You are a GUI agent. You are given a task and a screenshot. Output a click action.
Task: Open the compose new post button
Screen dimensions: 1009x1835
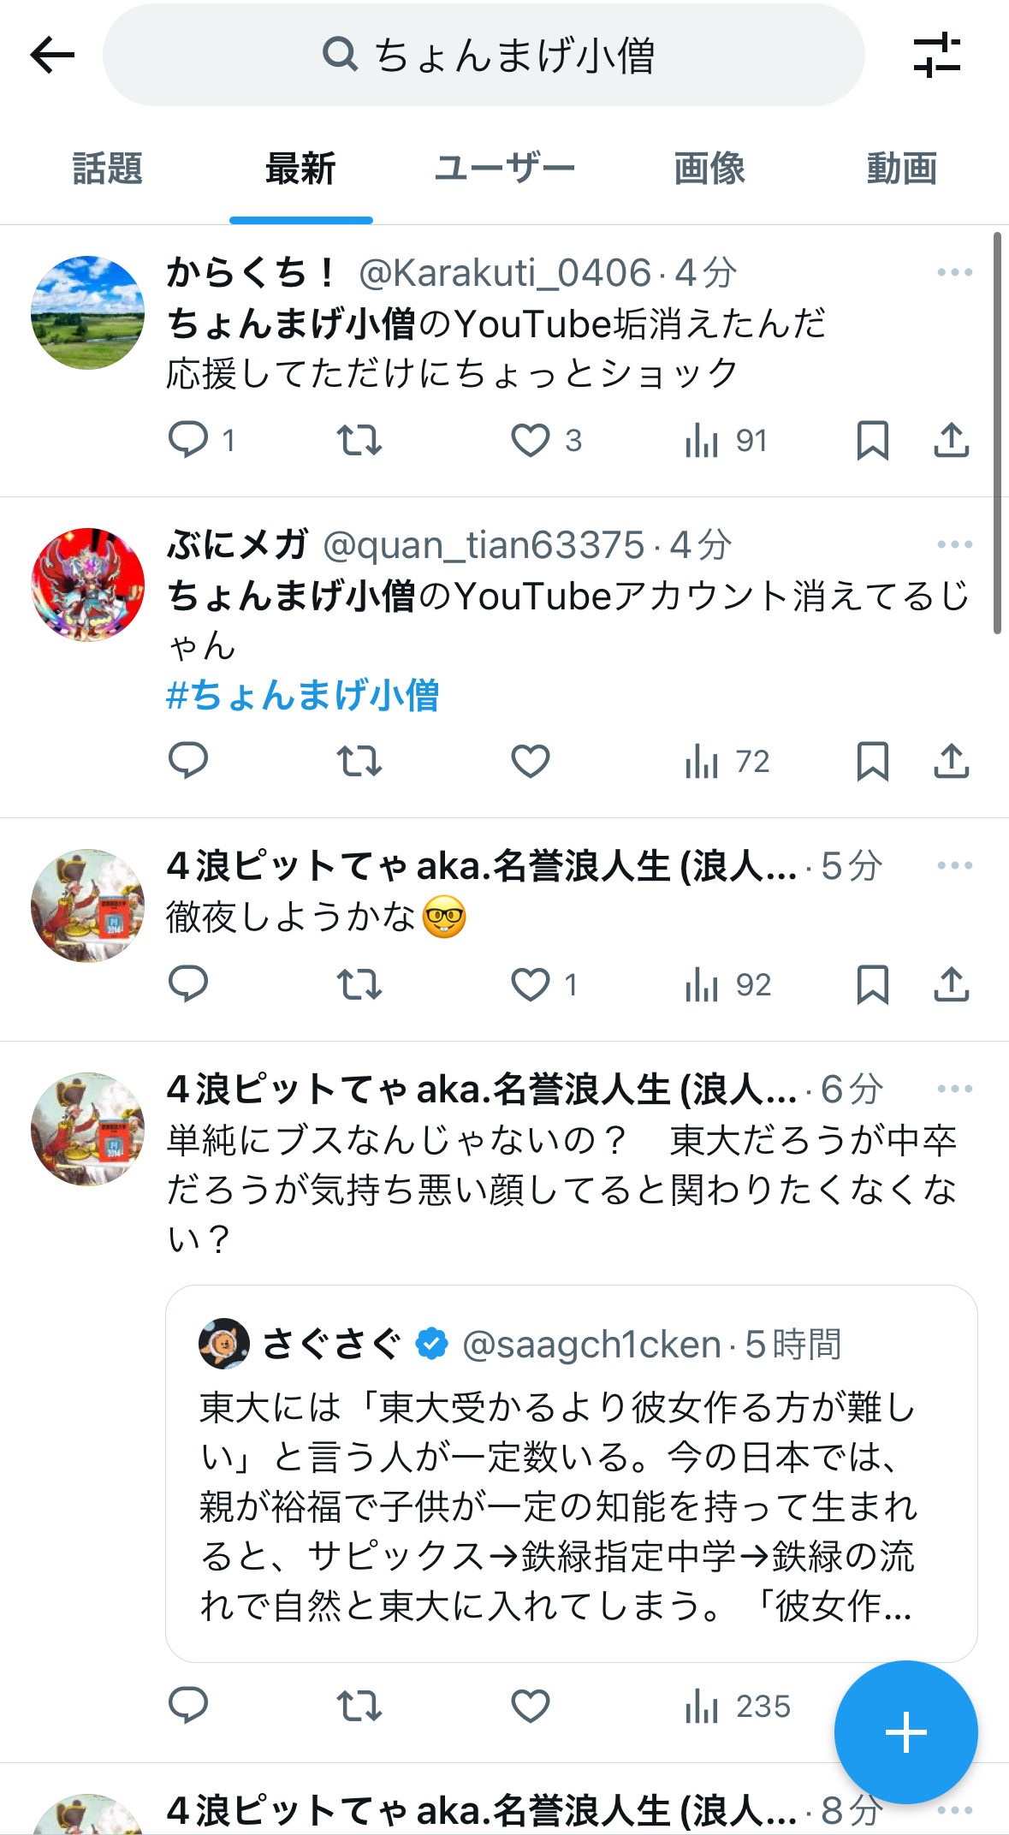click(x=906, y=1733)
